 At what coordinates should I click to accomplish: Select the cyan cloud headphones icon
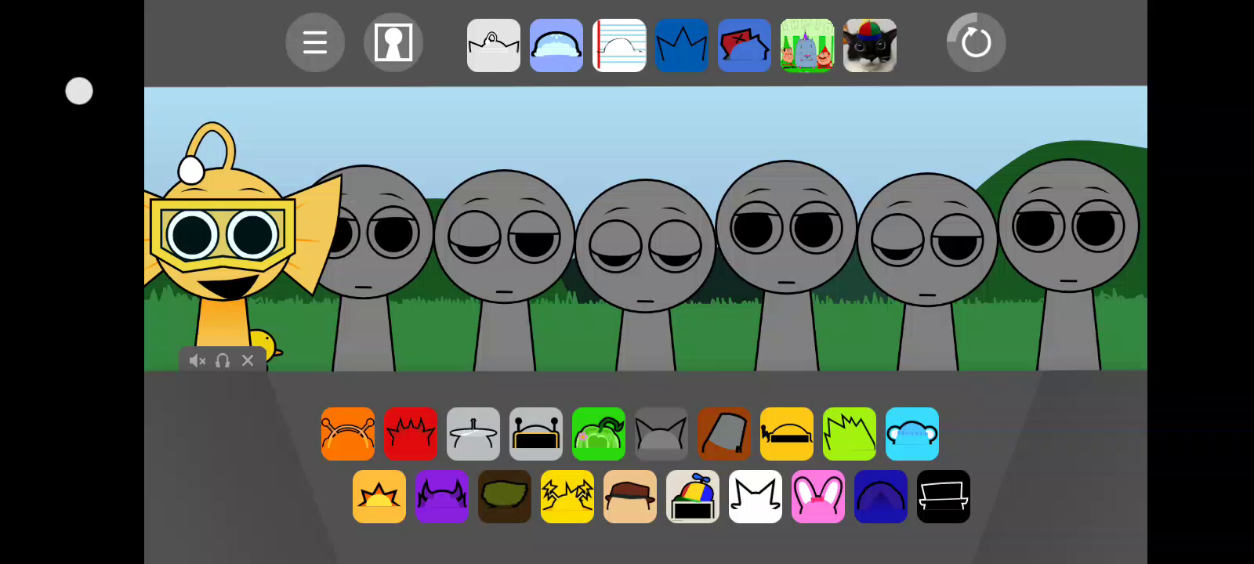[x=912, y=434]
